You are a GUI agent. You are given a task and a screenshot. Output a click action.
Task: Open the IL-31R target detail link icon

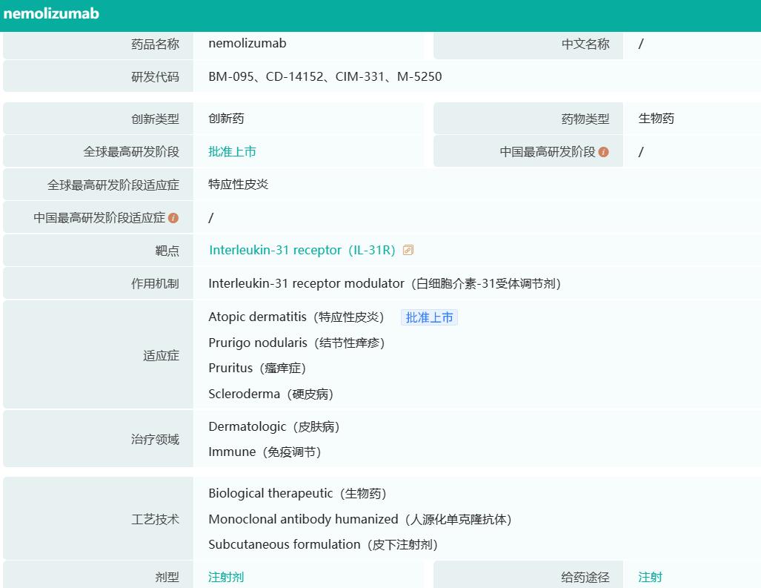[408, 250]
